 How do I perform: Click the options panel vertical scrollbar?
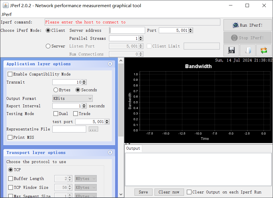coord(121,100)
